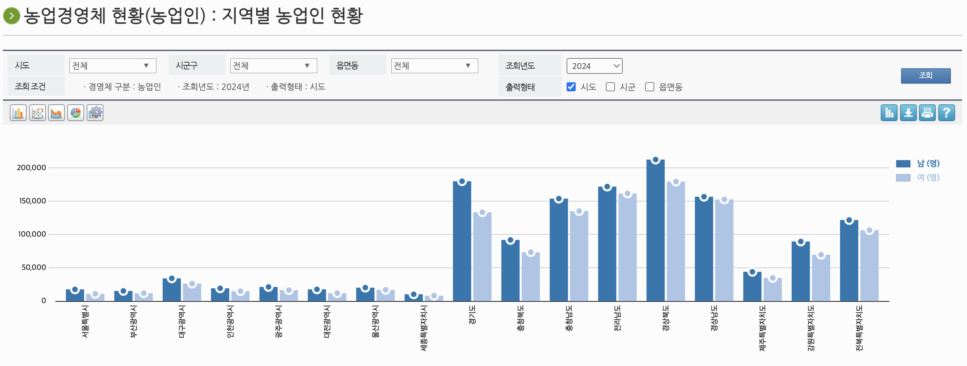967x366 pixels.
Task: Click the 제주특별자치도 male dark blue bar
Action: pyautogui.click(x=752, y=287)
